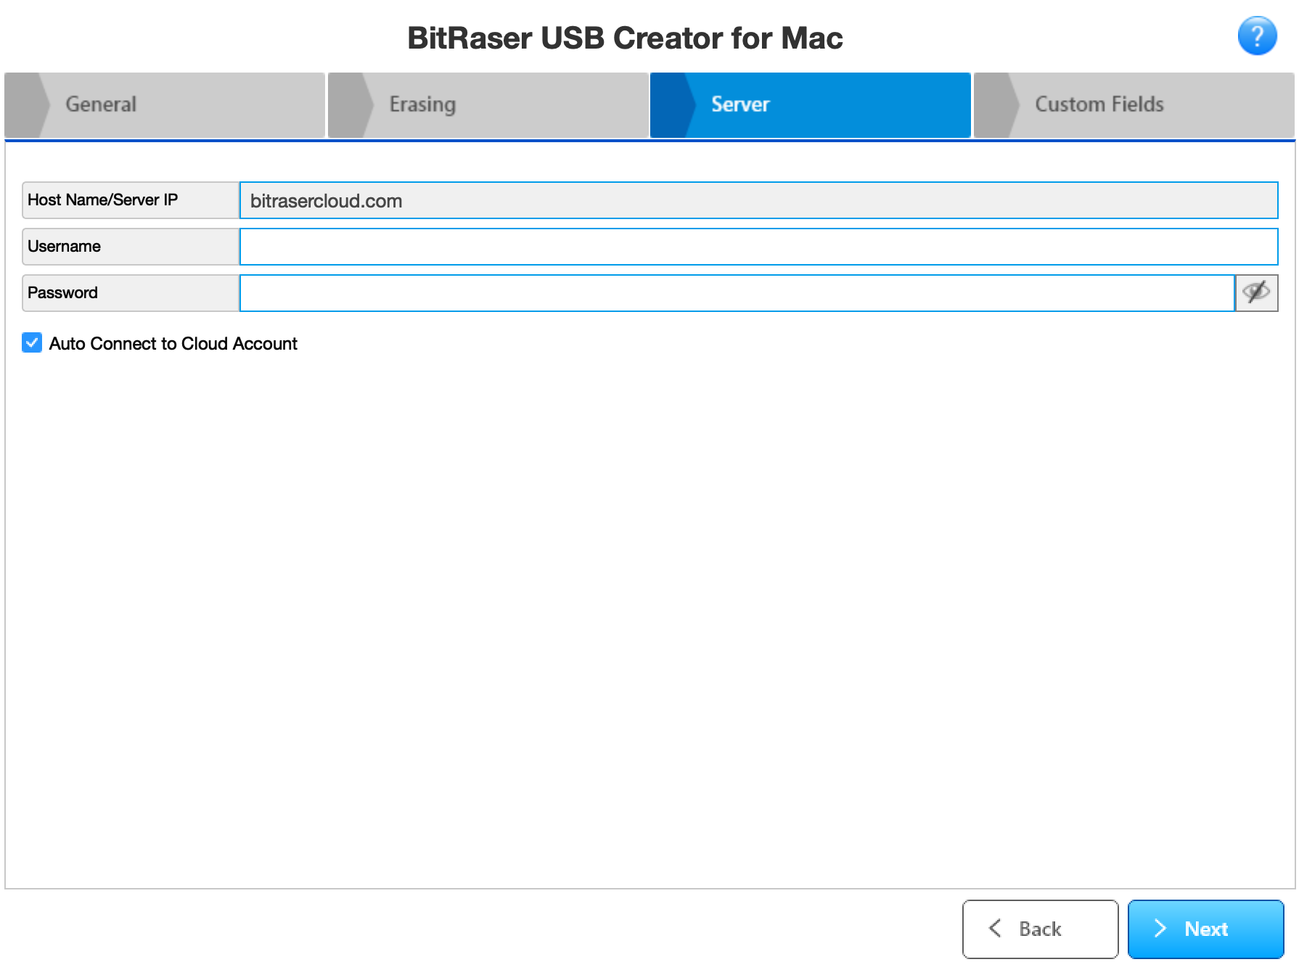Viewport: 1299px width, 970px height.
Task: Click the Host Name/Server IP label
Action: tap(131, 200)
